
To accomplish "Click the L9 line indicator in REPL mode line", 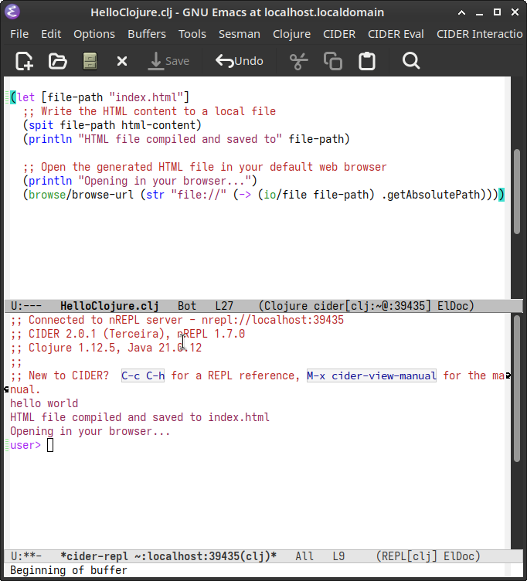I will coord(338,556).
